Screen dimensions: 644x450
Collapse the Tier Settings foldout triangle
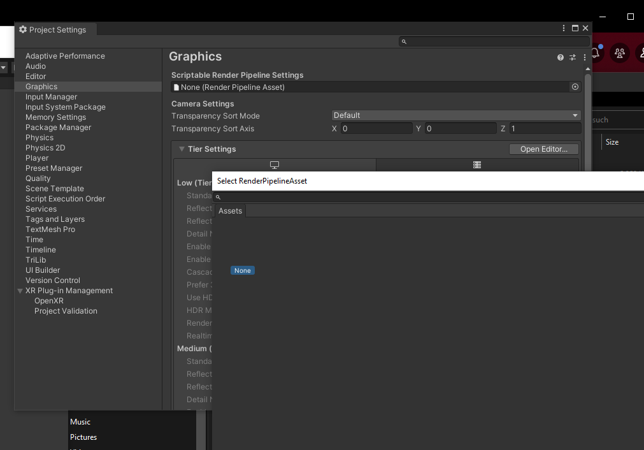click(x=182, y=149)
